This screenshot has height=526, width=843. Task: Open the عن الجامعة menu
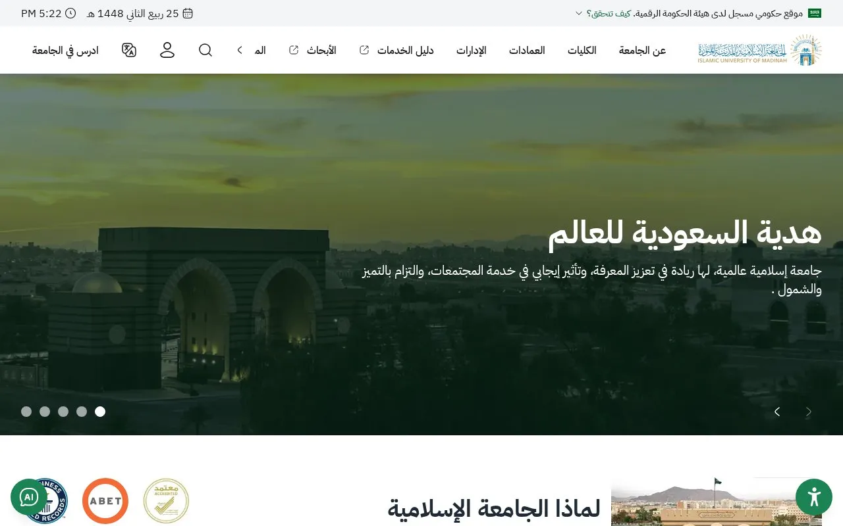tap(643, 50)
